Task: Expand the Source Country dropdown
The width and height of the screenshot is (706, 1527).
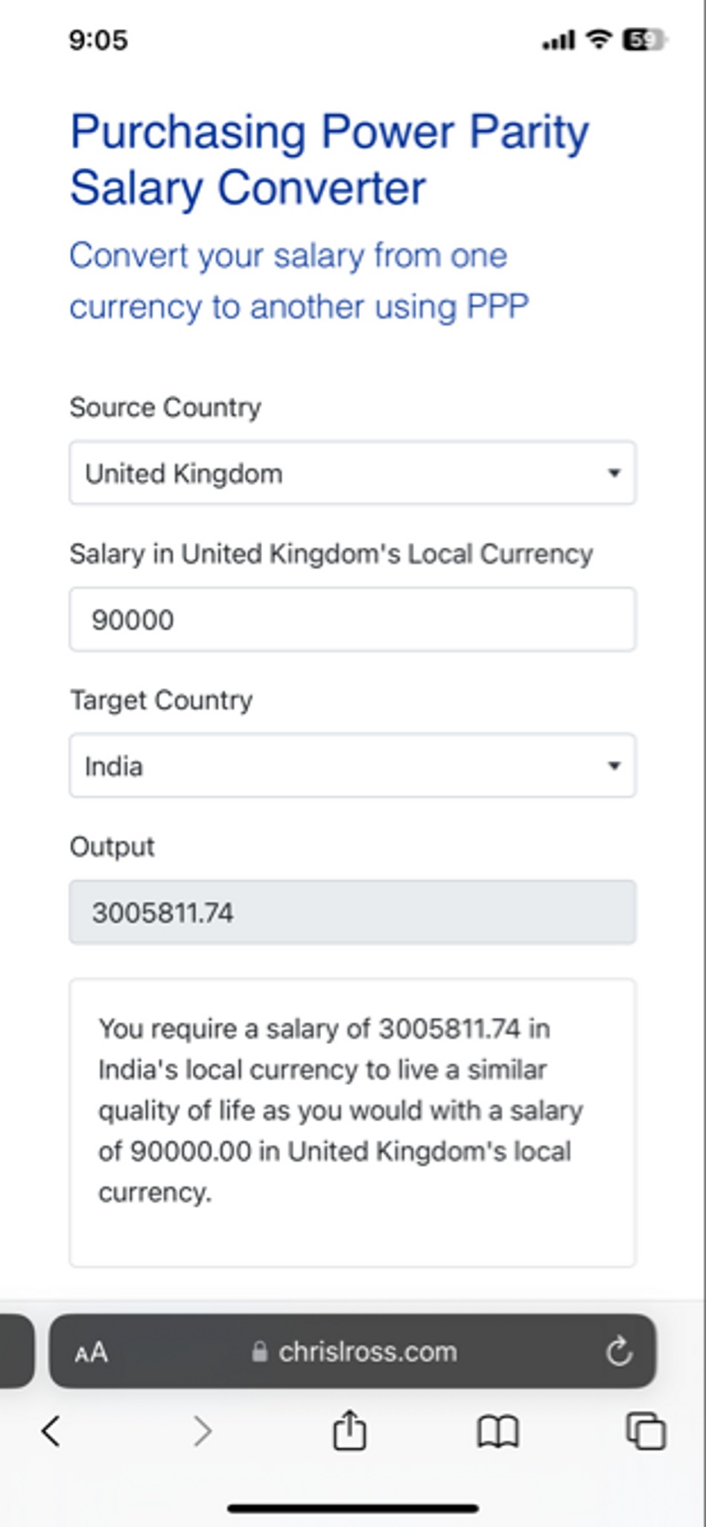Action: [x=352, y=473]
